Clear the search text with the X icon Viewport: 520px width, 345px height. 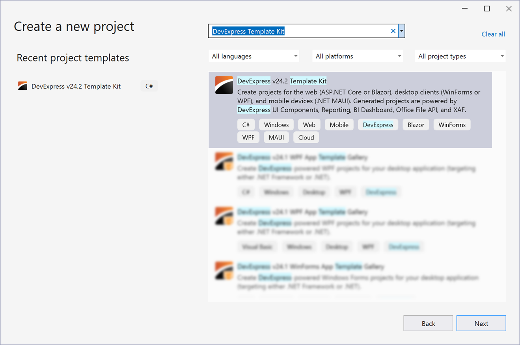point(393,31)
